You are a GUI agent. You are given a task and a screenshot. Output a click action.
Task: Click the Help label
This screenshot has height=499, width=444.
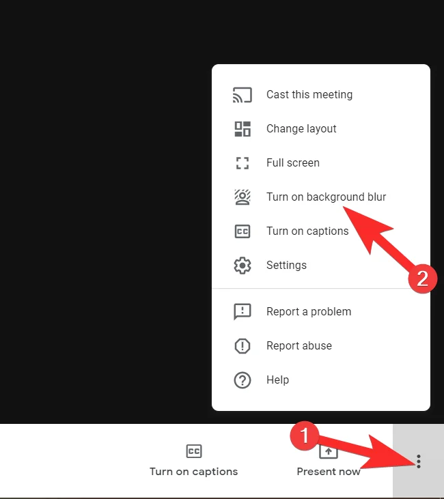278,380
